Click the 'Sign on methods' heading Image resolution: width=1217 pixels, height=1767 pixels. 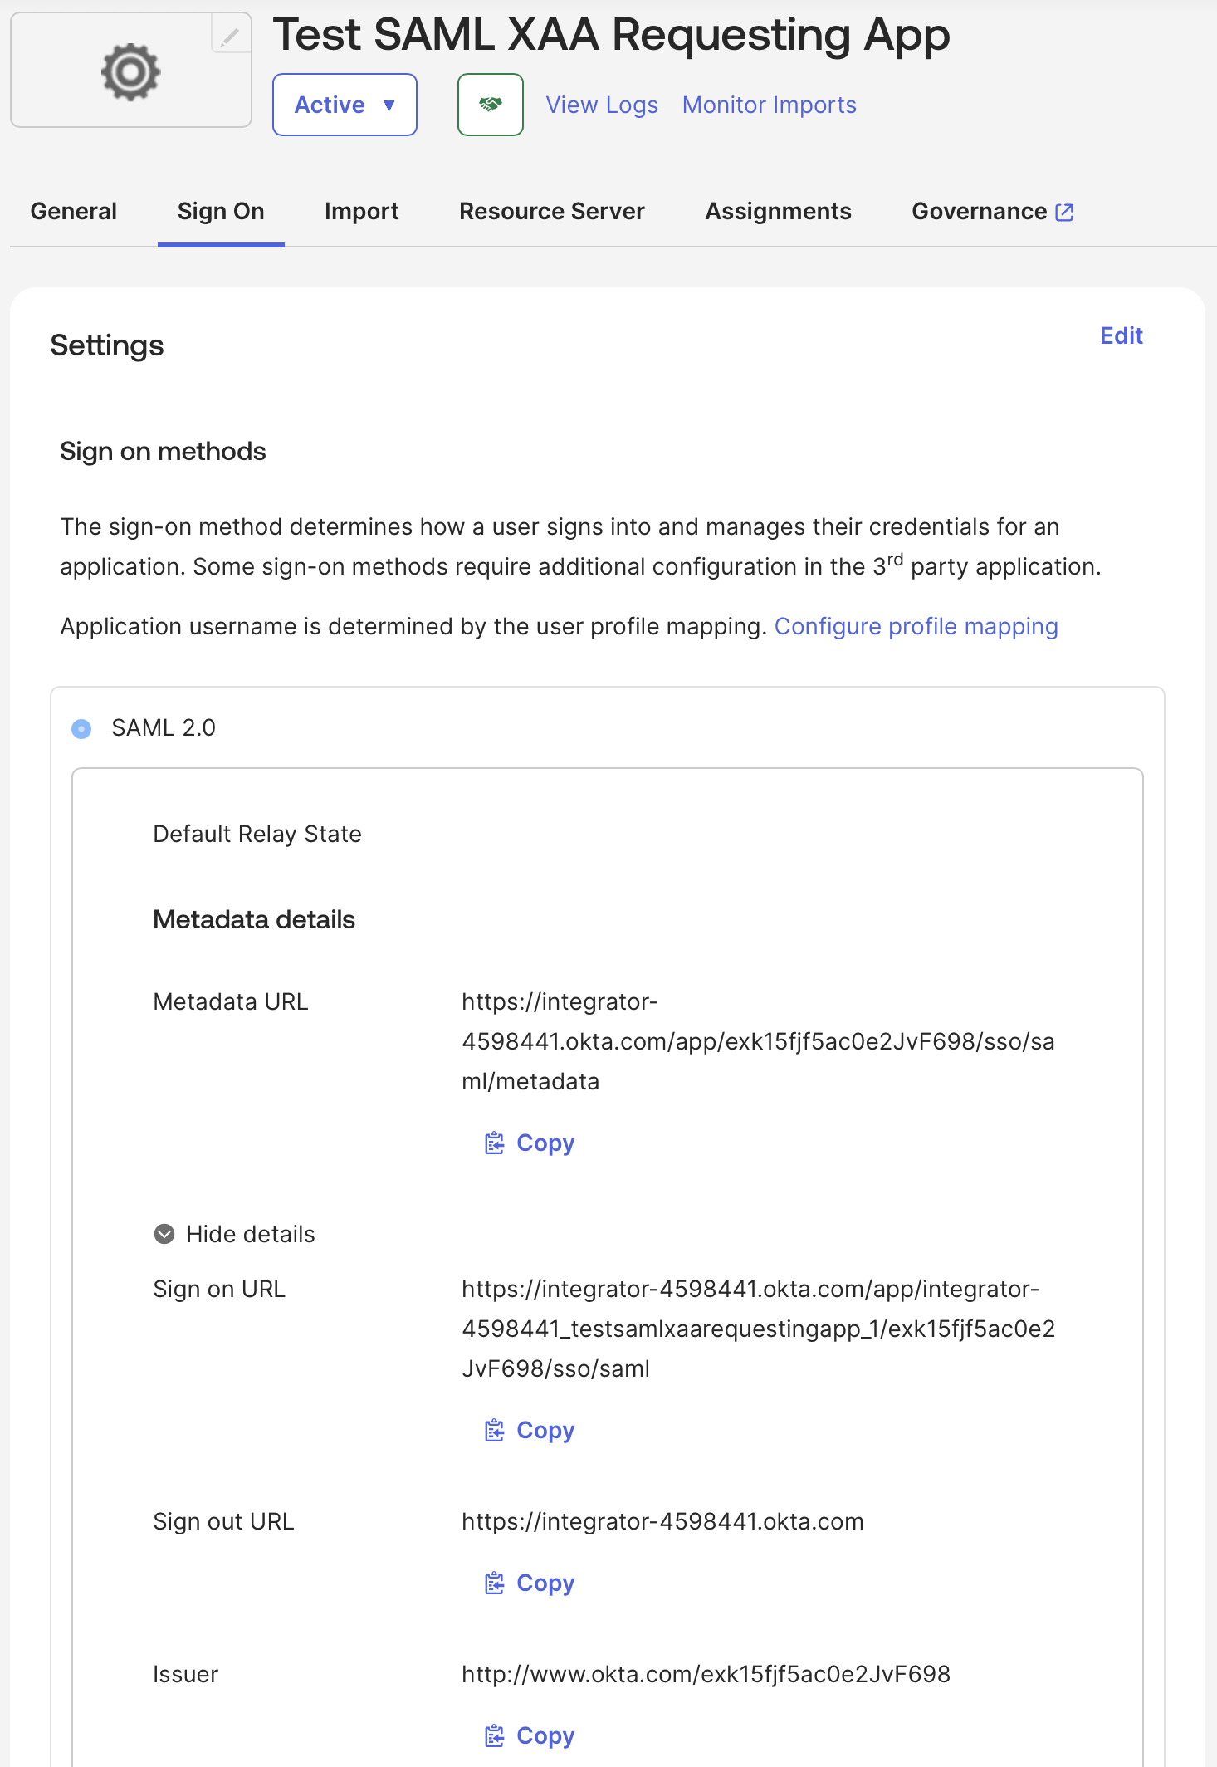click(163, 451)
